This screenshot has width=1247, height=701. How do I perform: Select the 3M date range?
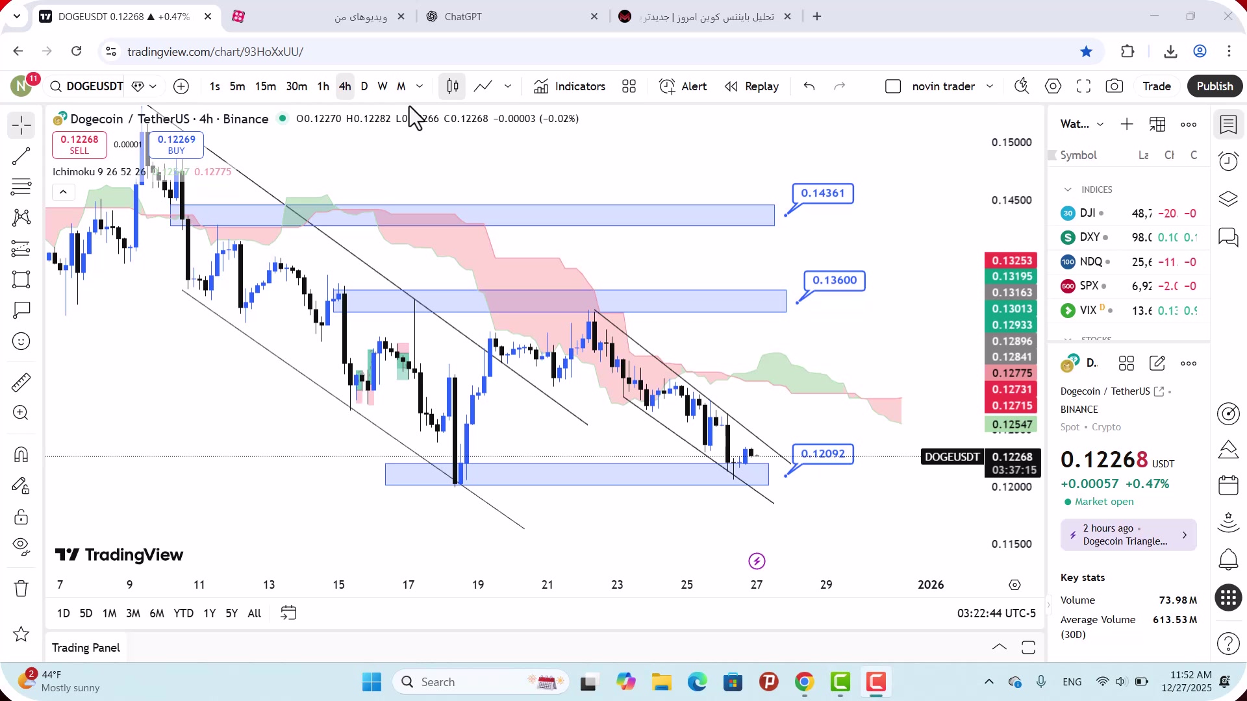pos(132,613)
